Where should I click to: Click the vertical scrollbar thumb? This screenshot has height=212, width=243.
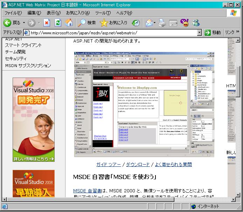(x=238, y=81)
